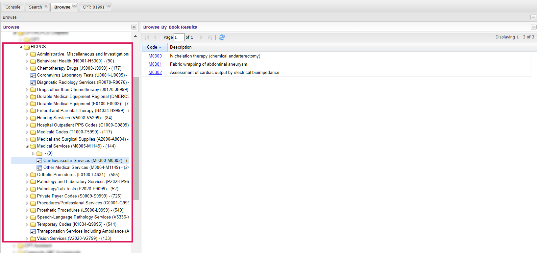
Task: Collapse the Browse panel with double-arrow icon
Action: pos(134,27)
